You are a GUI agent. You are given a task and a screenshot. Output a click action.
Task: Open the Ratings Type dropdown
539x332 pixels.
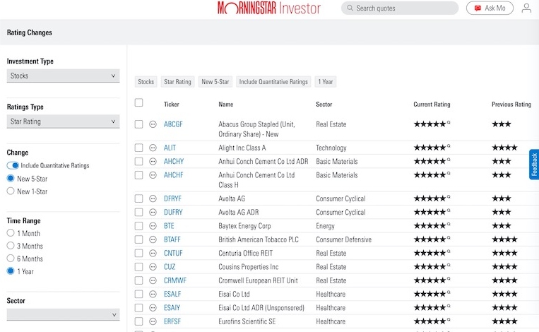pyautogui.click(x=63, y=121)
